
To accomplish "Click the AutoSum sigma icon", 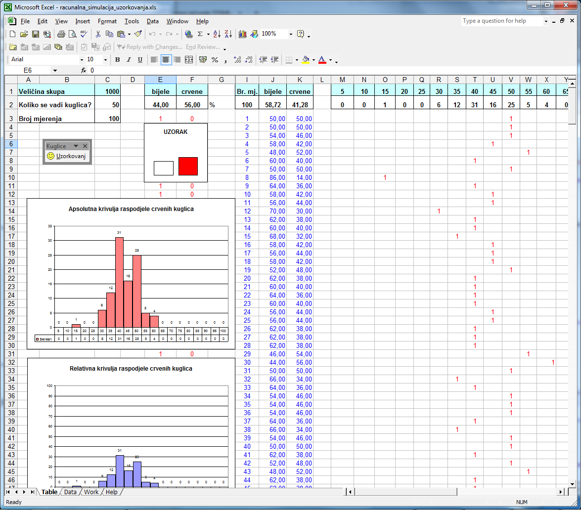I will click(200, 34).
